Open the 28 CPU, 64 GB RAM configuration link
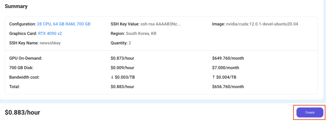326x123 pixels. pyautogui.click(x=64, y=24)
